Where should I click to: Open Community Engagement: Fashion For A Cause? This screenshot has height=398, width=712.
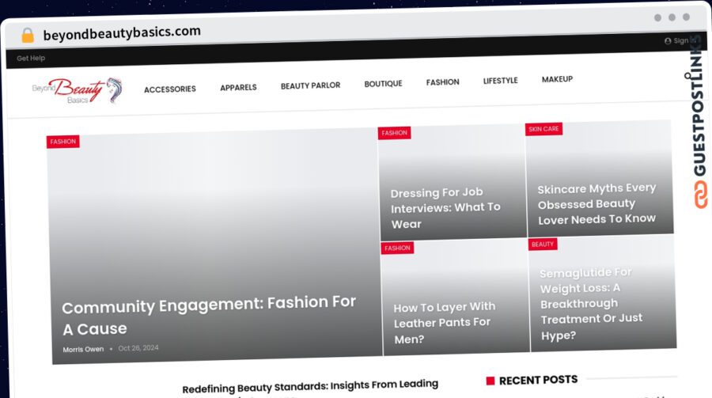click(x=209, y=316)
